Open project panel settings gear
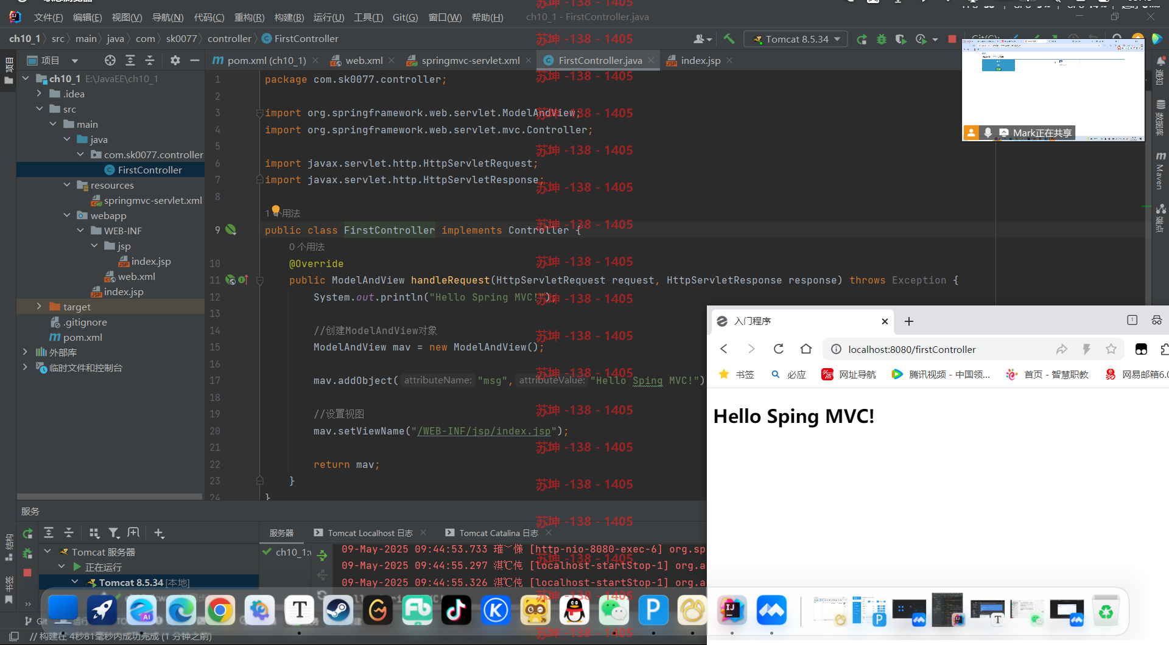The width and height of the screenshot is (1169, 645). [x=175, y=60]
